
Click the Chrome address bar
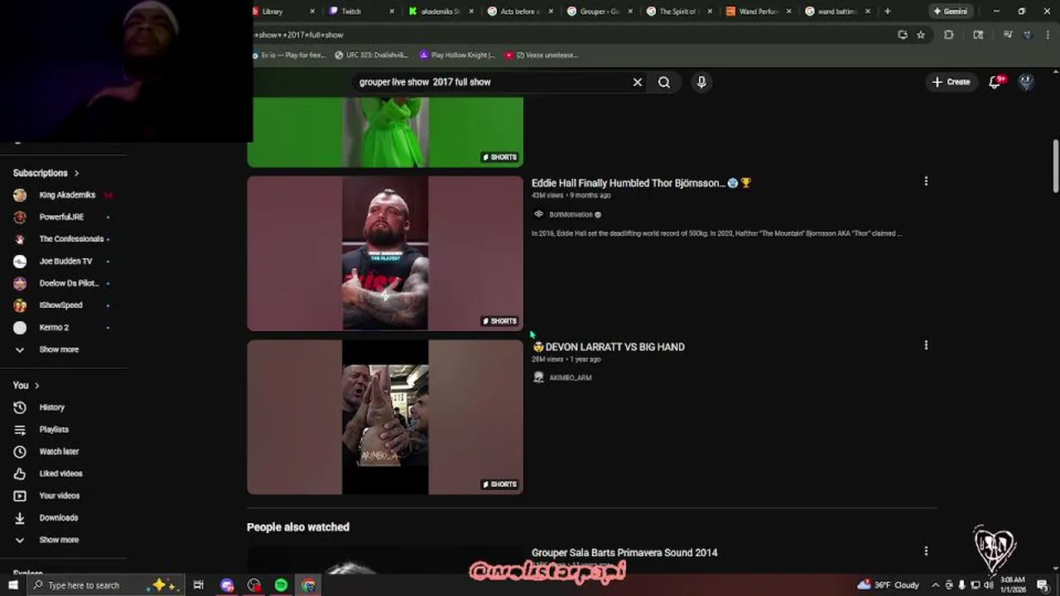(x=571, y=35)
